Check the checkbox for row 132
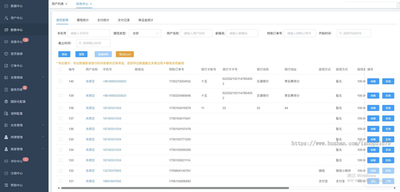 pyautogui.click(x=61, y=171)
